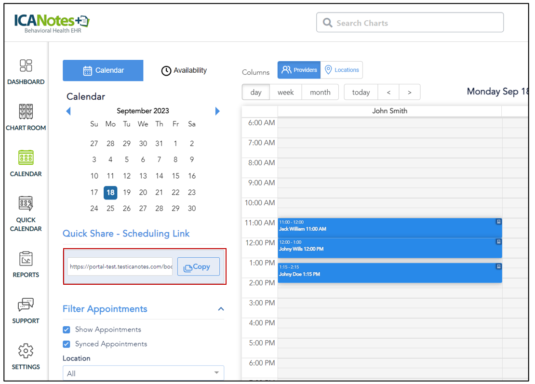Open Settings gear in sidebar

[x=26, y=351]
